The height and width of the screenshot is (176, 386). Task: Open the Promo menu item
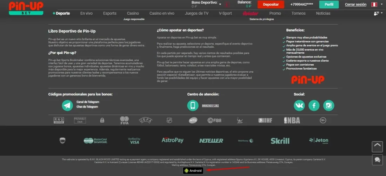pyautogui.click(x=275, y=13)
